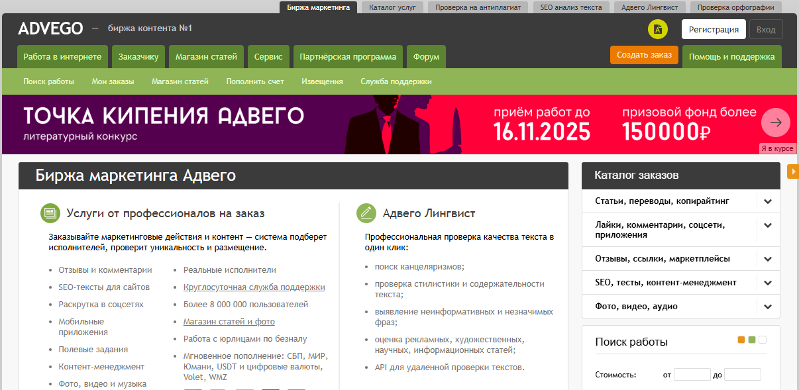Switch to Проверка на антиплагиат tab
The width and height of the screenshot is (799, 390).
click(478, 7)
